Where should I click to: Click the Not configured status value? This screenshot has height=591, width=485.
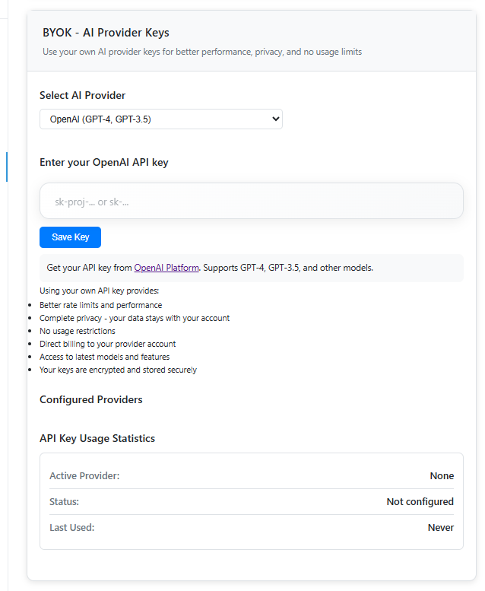click(420, 502)
